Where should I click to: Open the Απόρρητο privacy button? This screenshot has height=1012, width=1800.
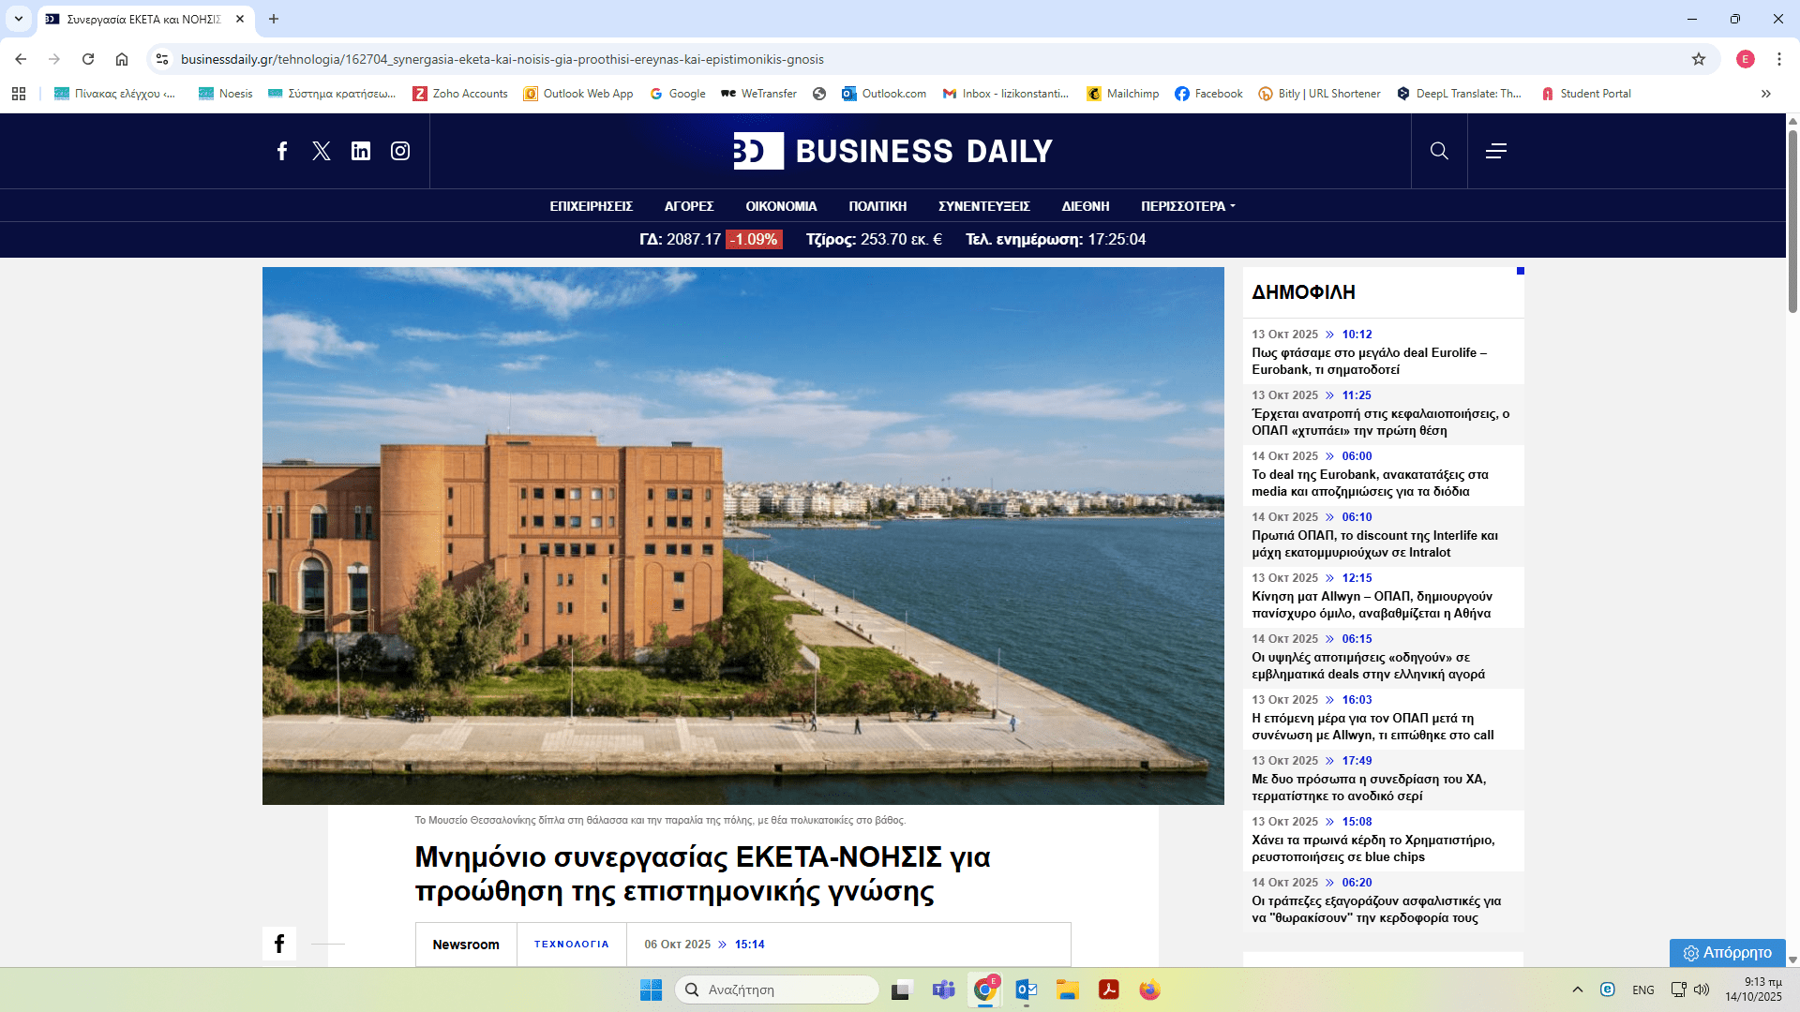click(x=1727, y=952)
